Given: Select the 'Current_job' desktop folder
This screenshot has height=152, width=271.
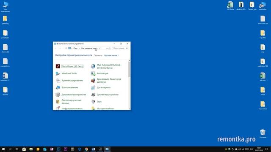Looking at the screenshot, I should [x=252, y=6].
